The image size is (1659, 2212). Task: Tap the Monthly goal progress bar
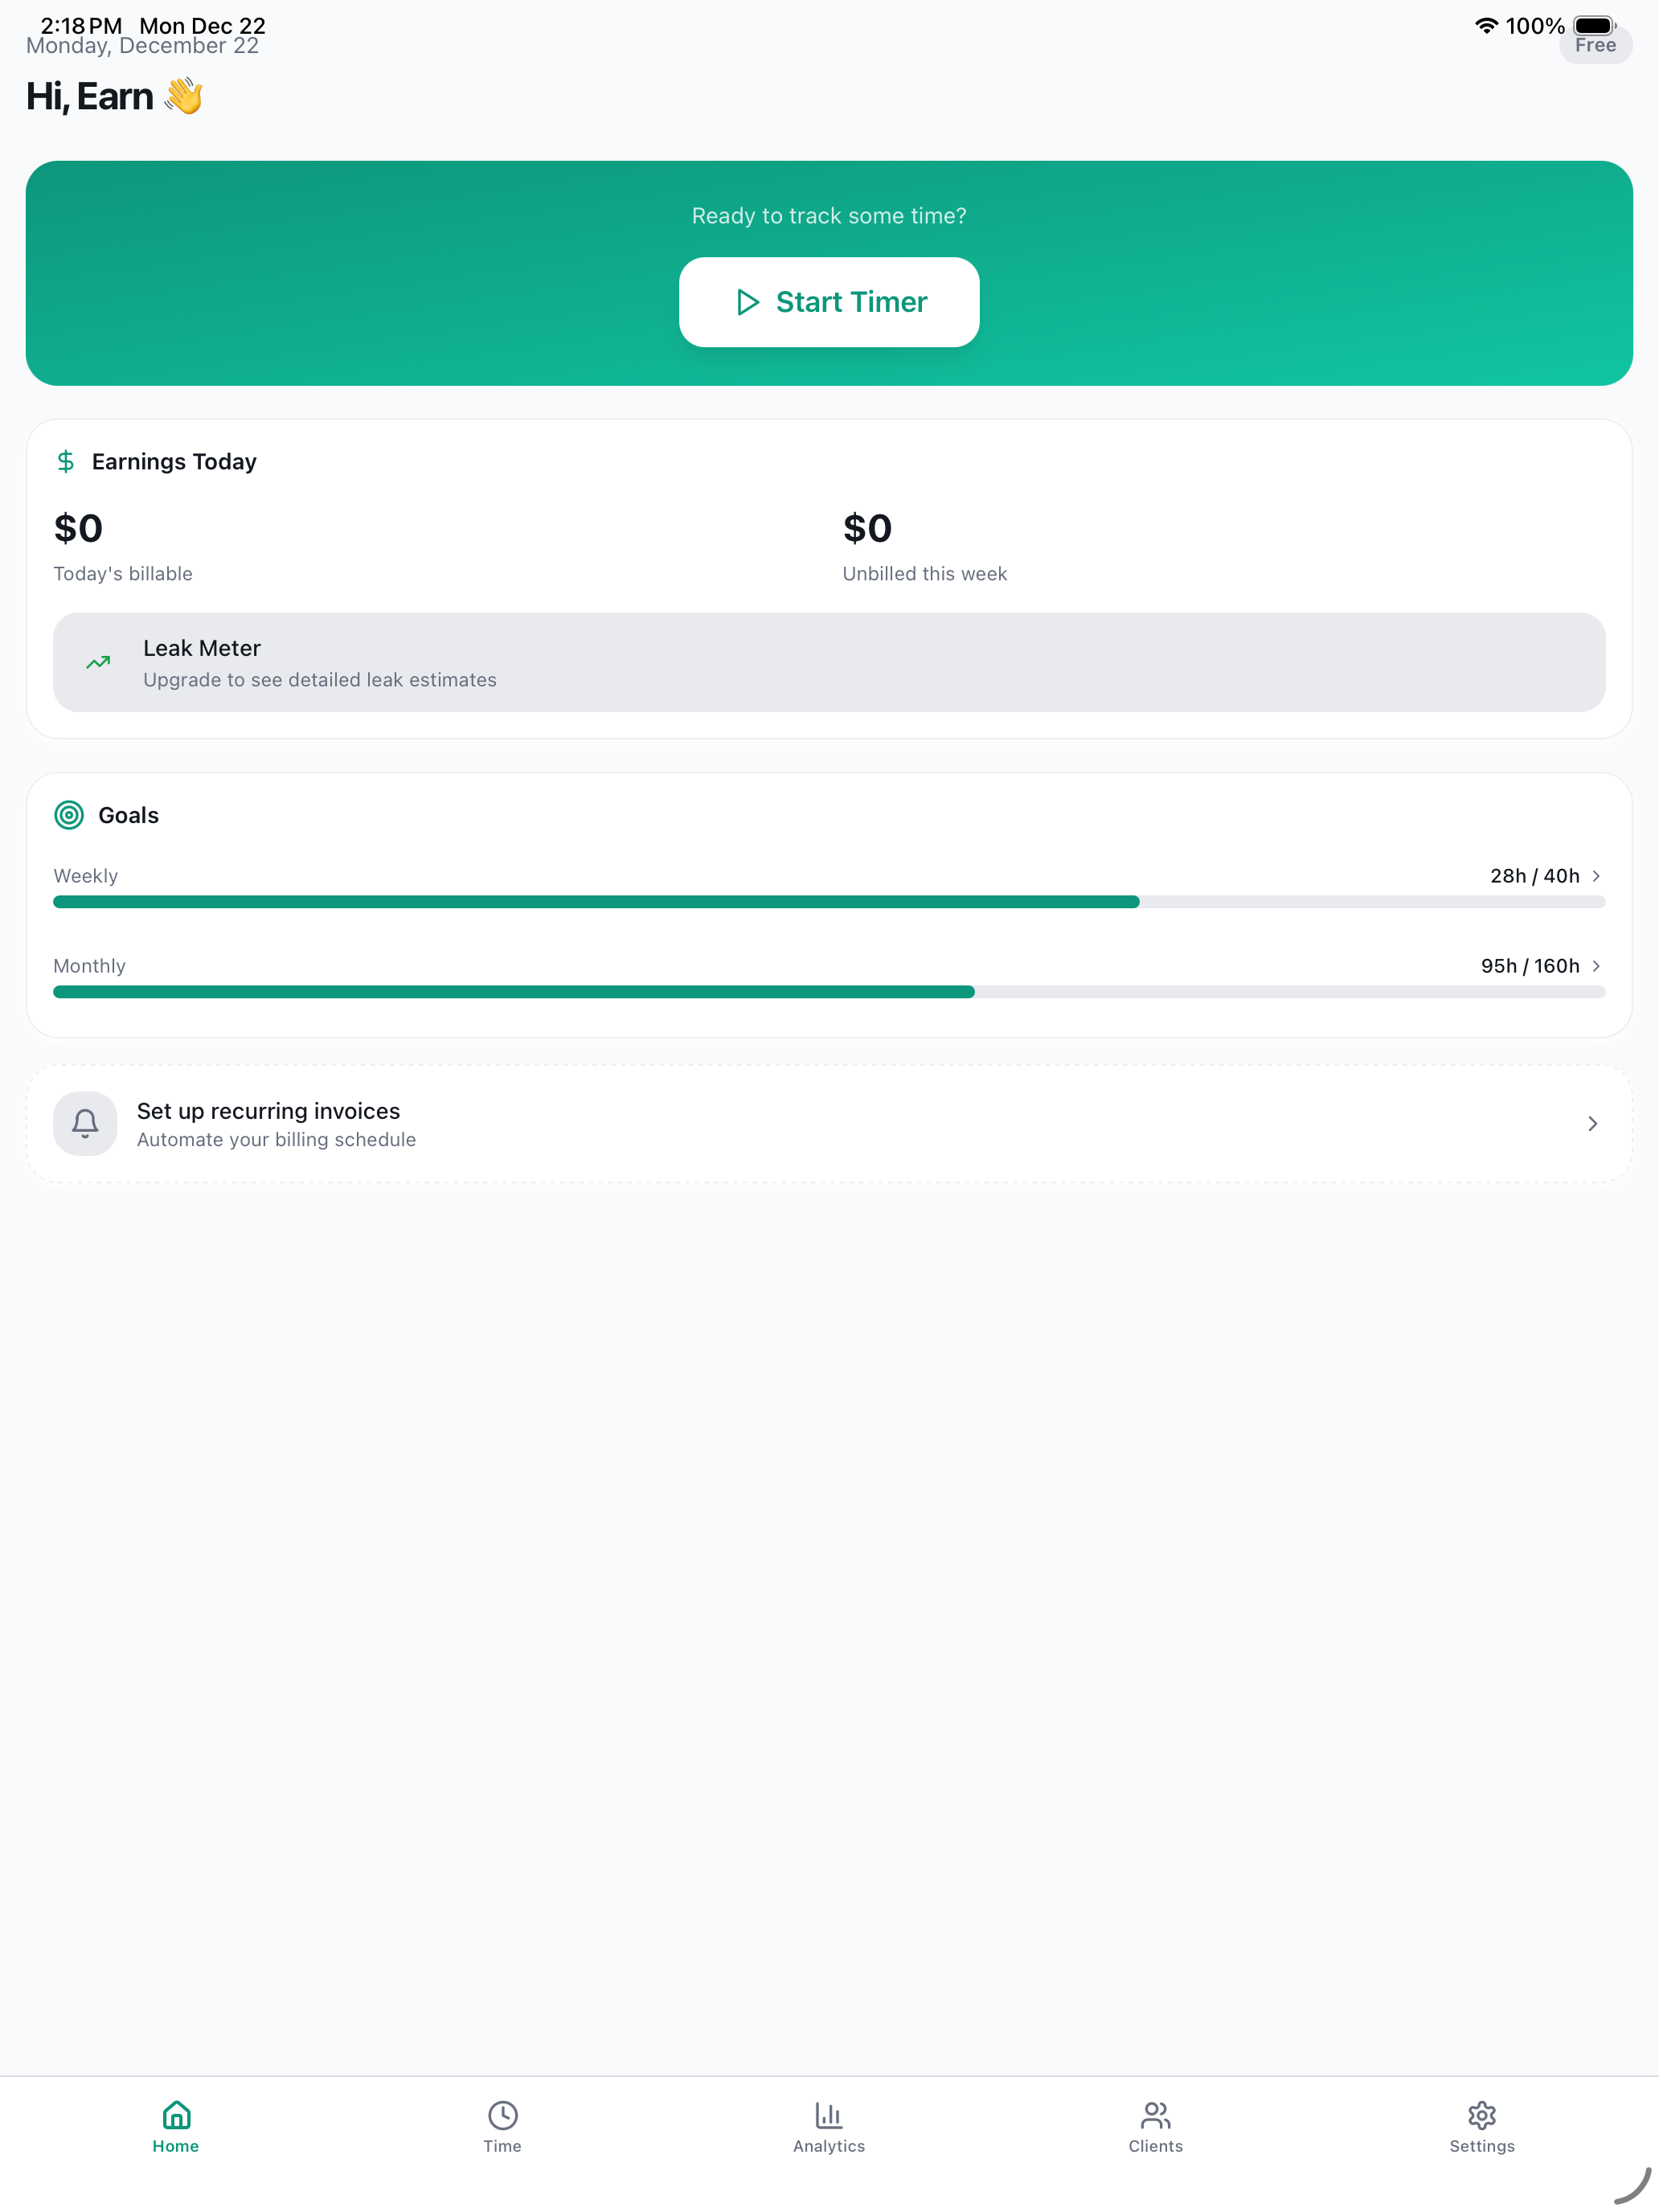[x=828, y=992]
